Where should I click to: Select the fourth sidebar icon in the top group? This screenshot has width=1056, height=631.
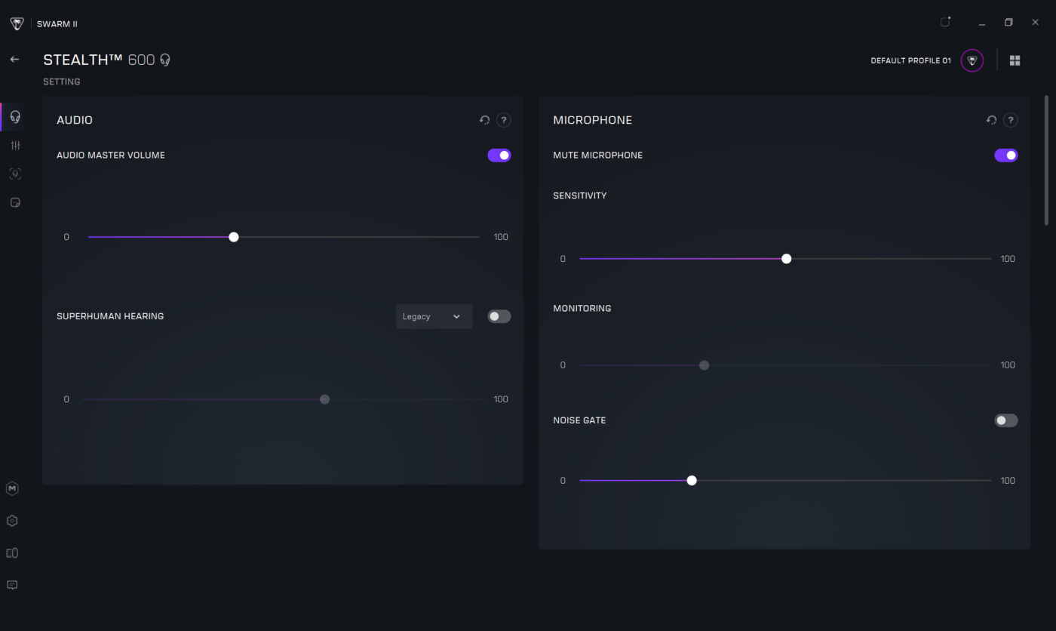(x=14, y=202)
